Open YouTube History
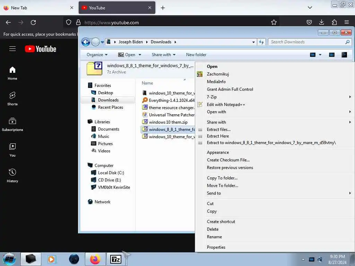Viewport: 355px width, 266px height. (12, 176)
